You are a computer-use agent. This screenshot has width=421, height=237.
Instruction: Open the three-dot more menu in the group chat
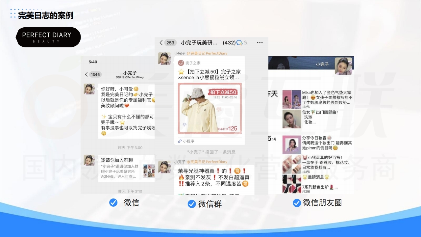click(260, 42)
